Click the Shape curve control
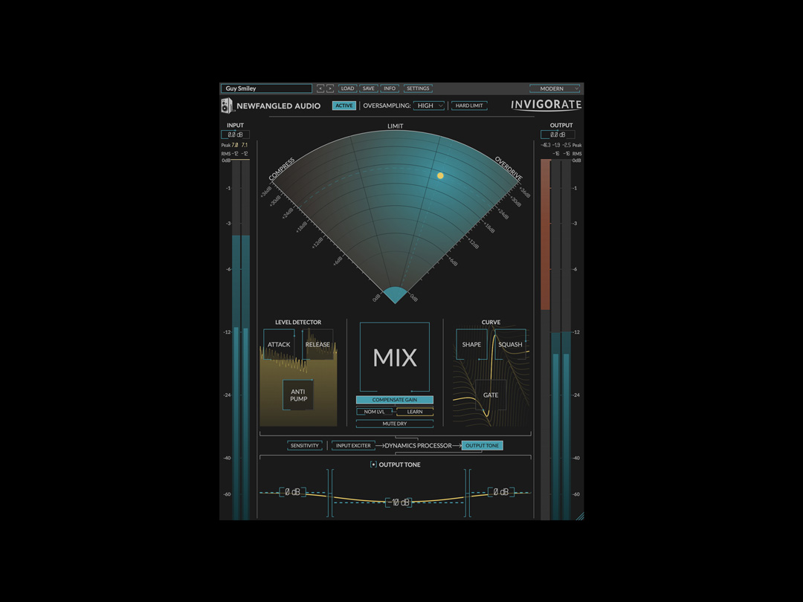This screenshot has height=602, width=803. tap(471, 345)
